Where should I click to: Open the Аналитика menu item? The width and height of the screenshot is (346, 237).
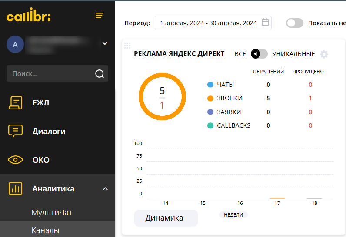pos(53,189)
